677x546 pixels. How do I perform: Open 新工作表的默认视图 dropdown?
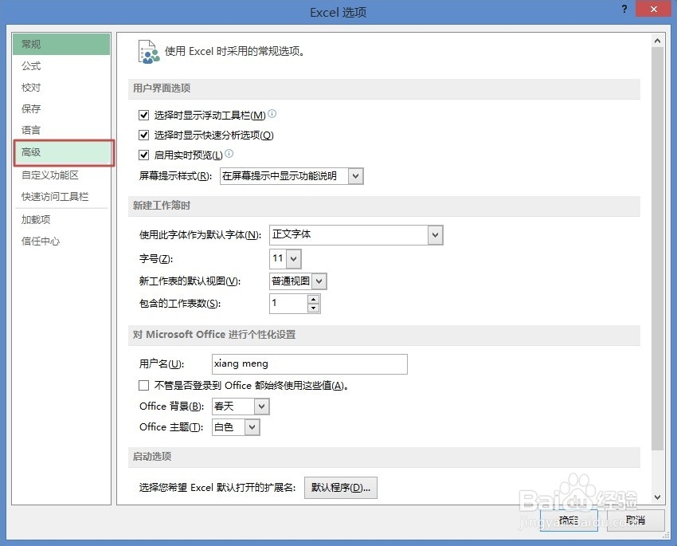click(319, 281)
